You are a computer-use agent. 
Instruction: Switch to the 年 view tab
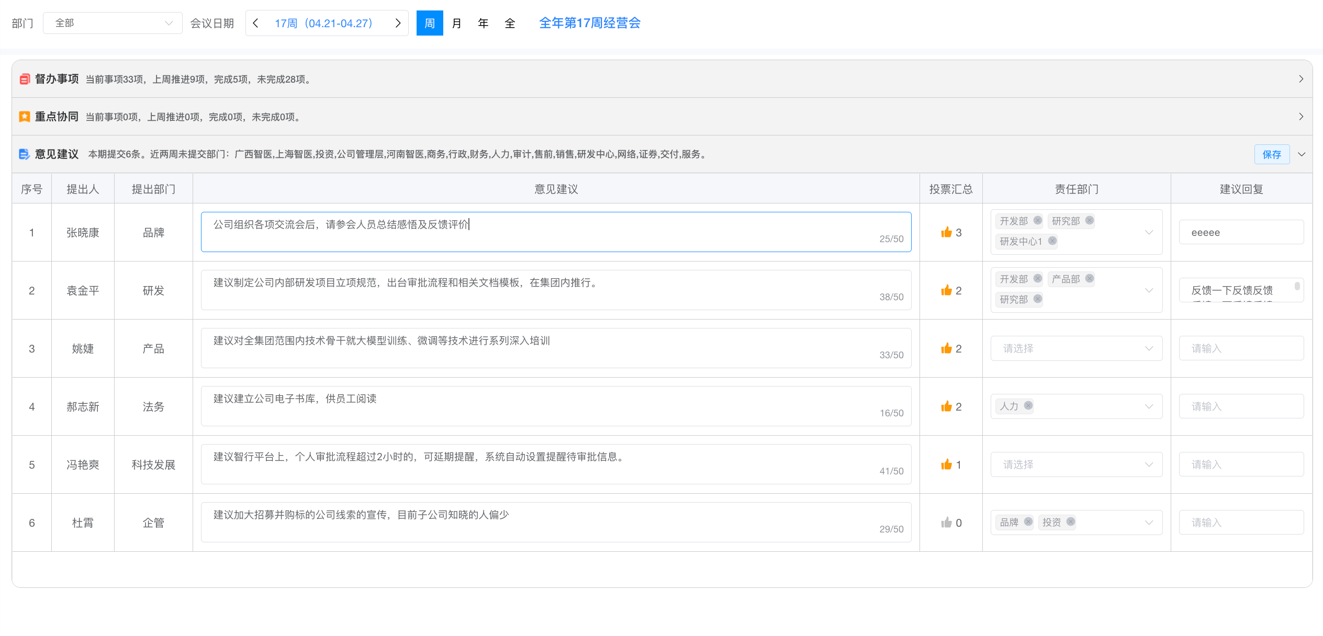tap(483, 23)
